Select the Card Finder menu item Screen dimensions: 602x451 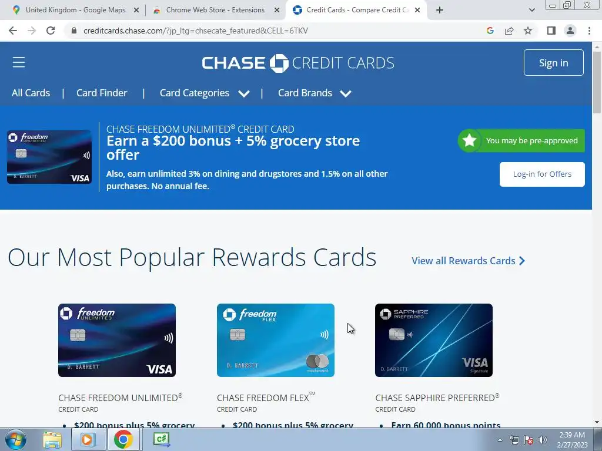(x=102, y=93)
